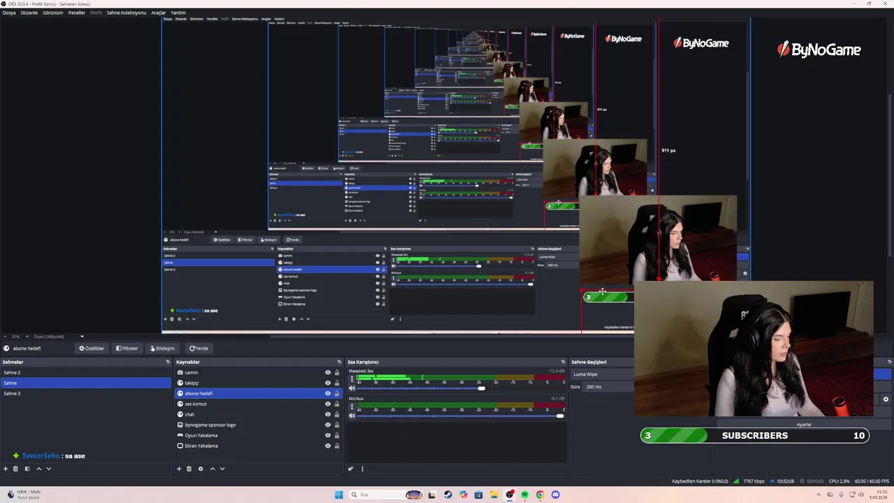Screen dimensions: 894x503
Task: Open preview scale dropdown arrow
Action: pyautogui.click(x=82, y=337)
